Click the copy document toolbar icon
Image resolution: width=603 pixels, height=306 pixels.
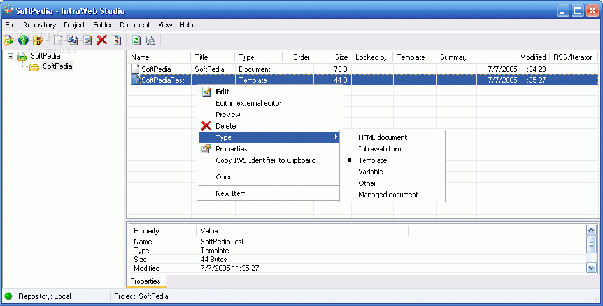[x=73, y=40]
